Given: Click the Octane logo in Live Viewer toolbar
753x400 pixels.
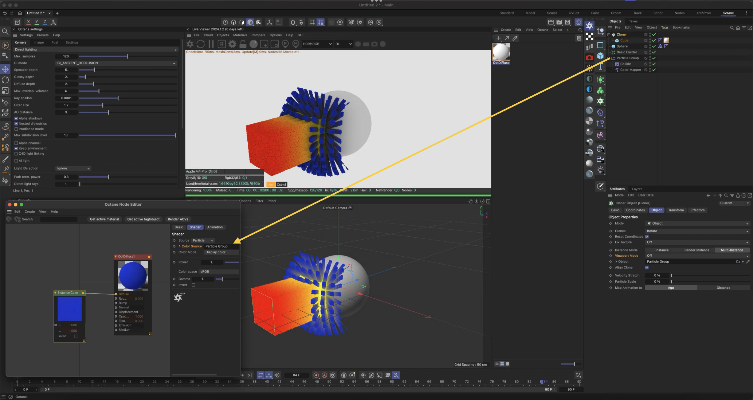Looking at the screenshot, I should coord(190,44).
